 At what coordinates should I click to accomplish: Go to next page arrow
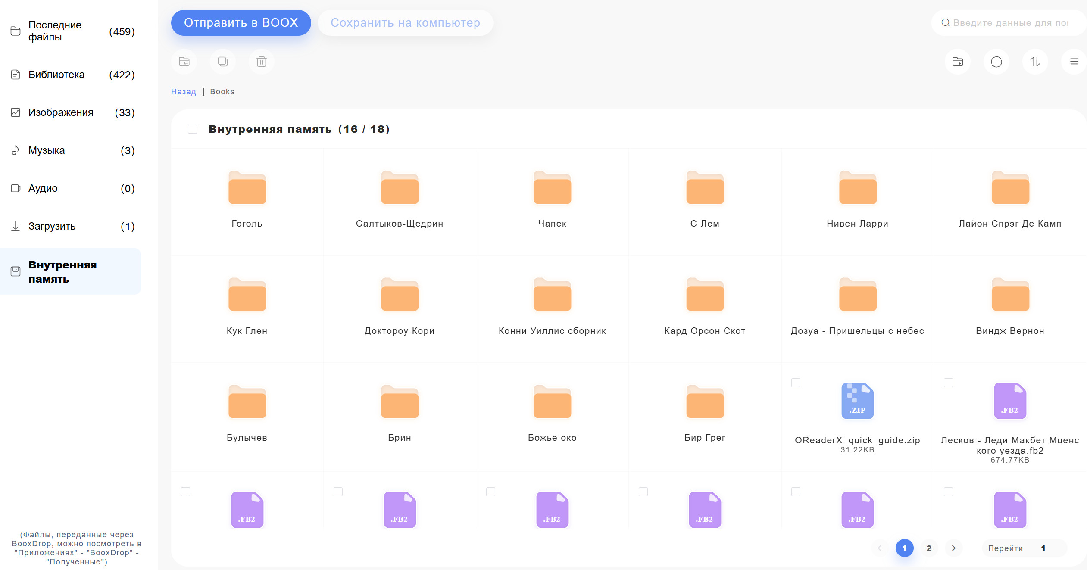pos(954,548)
